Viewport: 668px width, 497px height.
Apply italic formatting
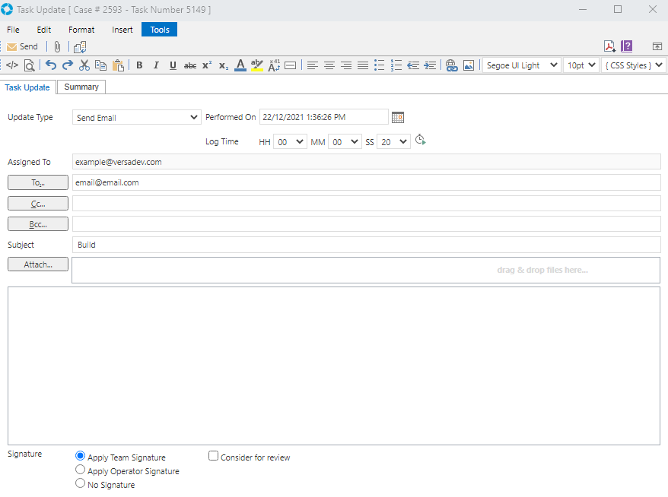pyautogui.click(x=156, y=65)
